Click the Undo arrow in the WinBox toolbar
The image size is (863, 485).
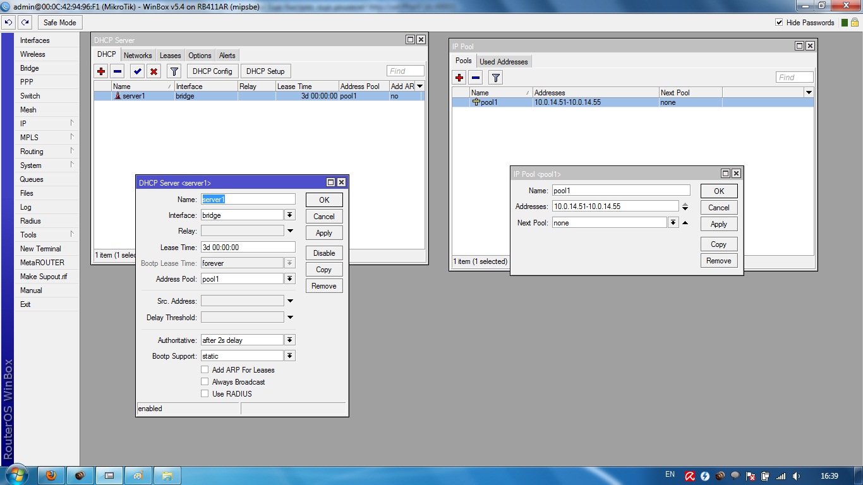[x=8, y=22]
